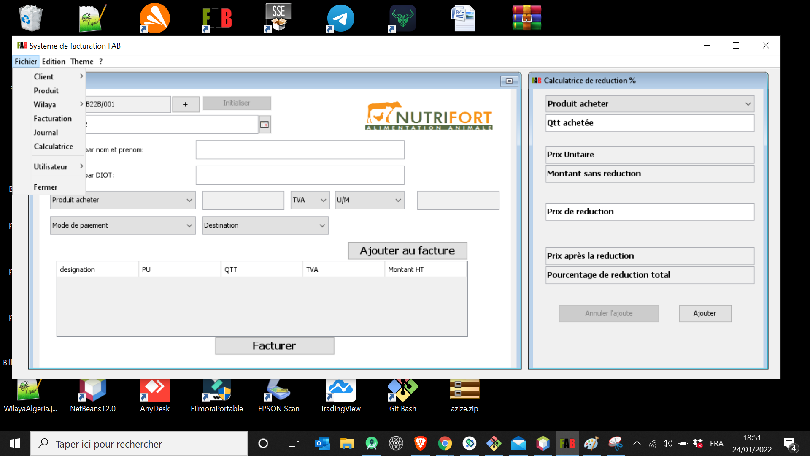Image resolution: width=810 pixels, height=456 pixels.
Task: Click the Qtt achetée input field
Action: click(x=649, y=123)
